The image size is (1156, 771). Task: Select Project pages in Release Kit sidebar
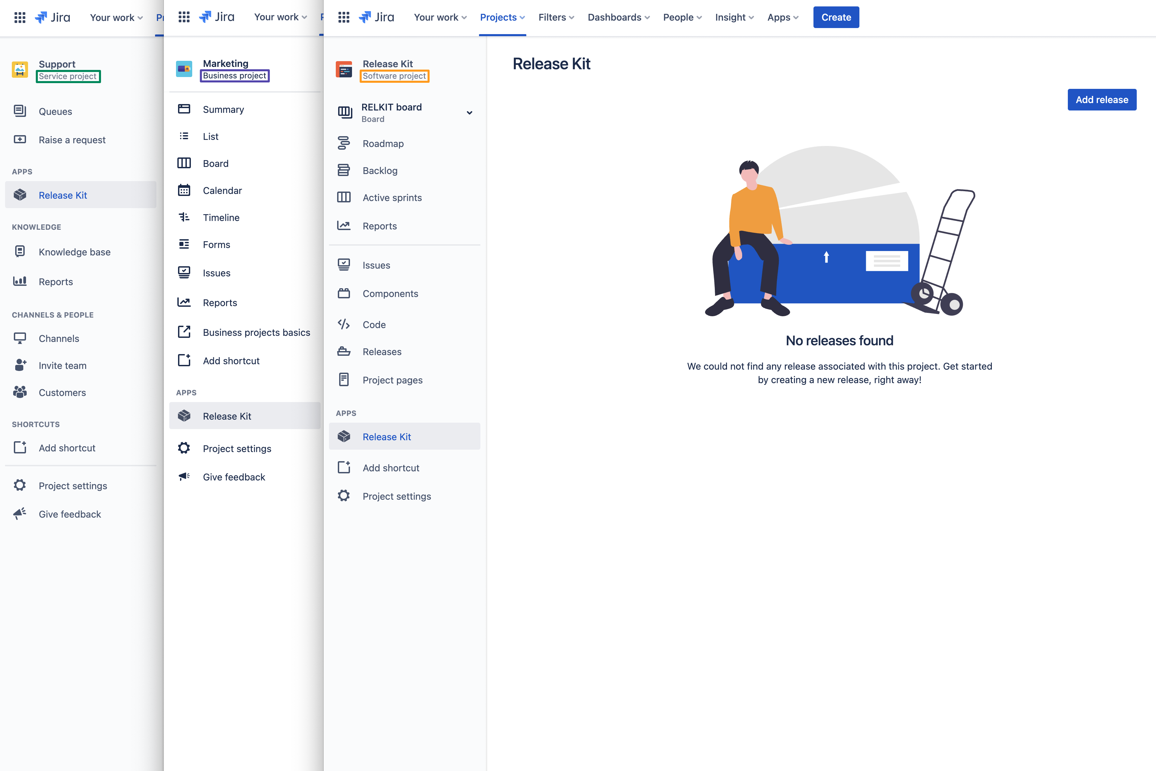tap(392, 380)
